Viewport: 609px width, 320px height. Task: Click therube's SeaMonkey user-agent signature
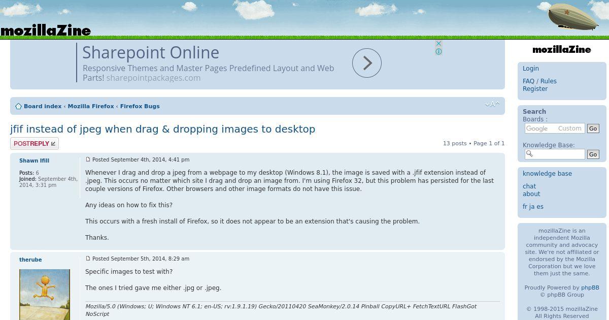[x=281, y=310]
